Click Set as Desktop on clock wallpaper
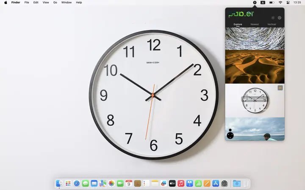Screen dimensions: 305x190 [x=255, y=99]
